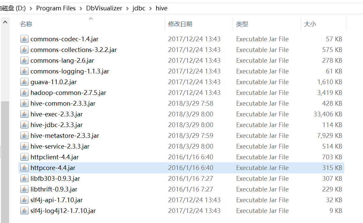Click the slf4j-log4j12-1.7.10.jar icon

24,211
